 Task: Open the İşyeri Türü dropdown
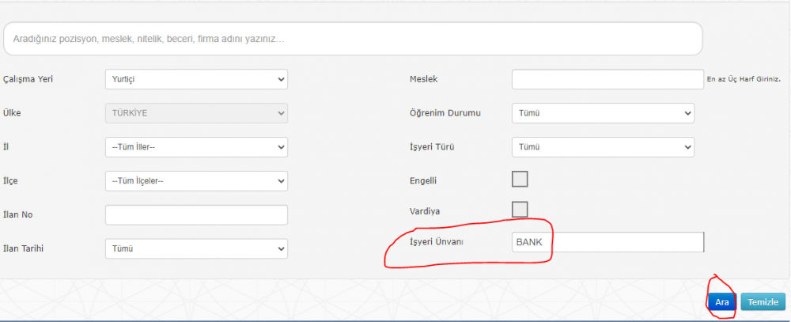603,147
